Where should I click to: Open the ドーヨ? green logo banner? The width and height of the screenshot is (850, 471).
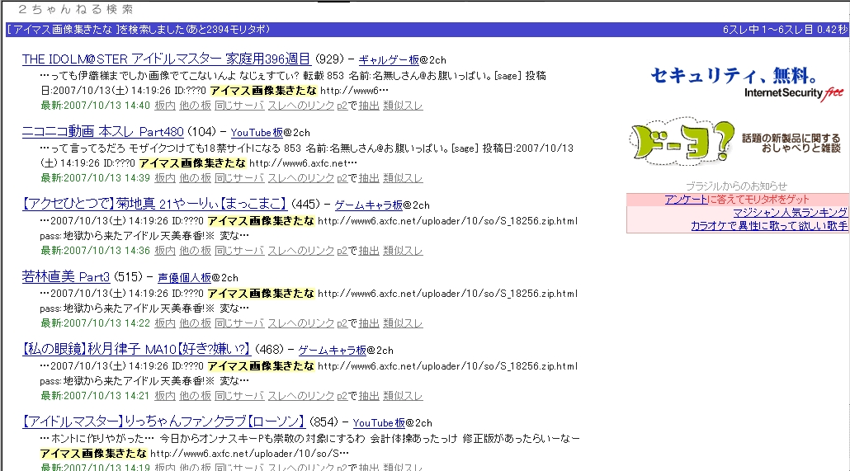coord(682,141)
